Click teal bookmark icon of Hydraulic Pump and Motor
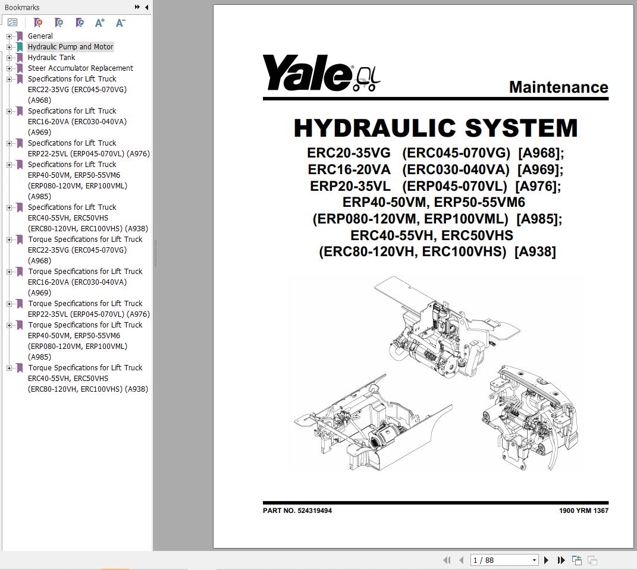 pos(20,47)
